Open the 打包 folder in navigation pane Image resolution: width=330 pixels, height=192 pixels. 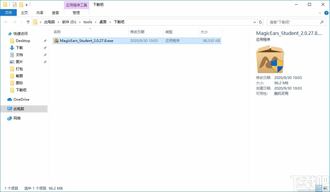coord(19,69)
